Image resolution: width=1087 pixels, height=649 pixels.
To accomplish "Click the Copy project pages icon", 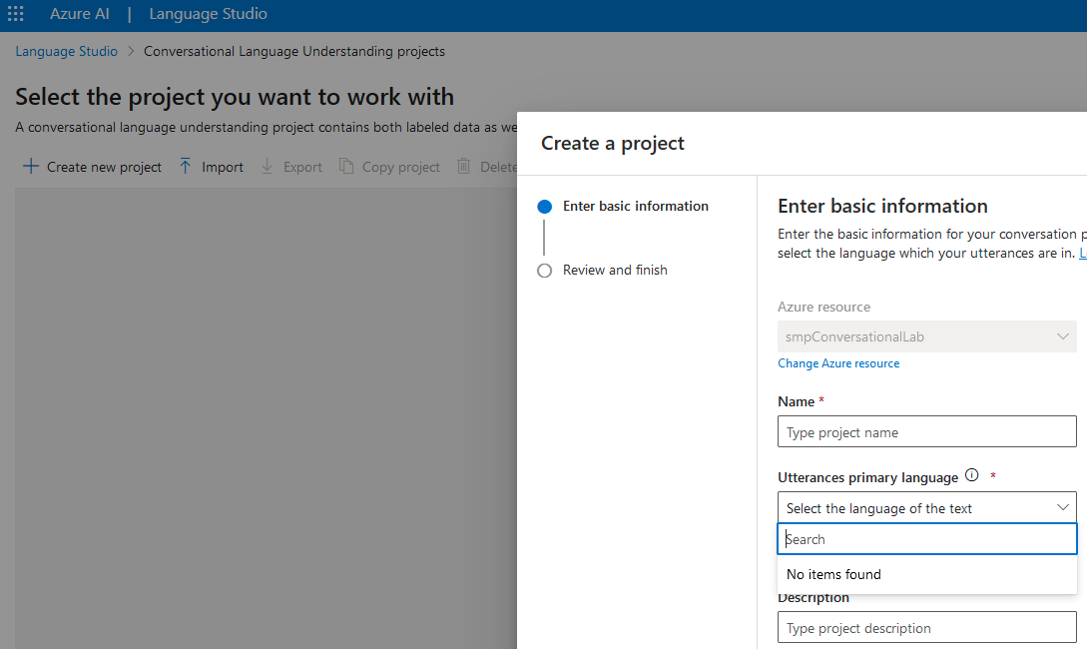I will [x=346, y=167].
